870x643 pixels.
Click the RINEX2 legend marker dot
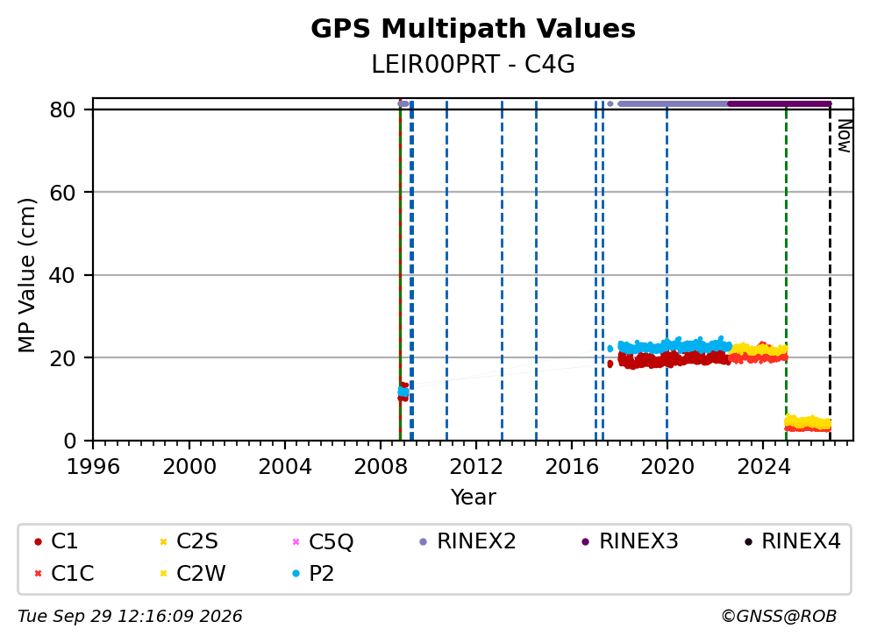pos(424,541)
